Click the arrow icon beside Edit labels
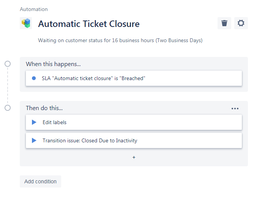Image resolution: width=270 pixels, height=197 pixels. pos(34,122)
